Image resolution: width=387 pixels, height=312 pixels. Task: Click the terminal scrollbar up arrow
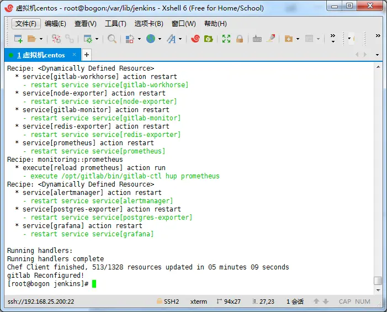click(x=378, y=67)
